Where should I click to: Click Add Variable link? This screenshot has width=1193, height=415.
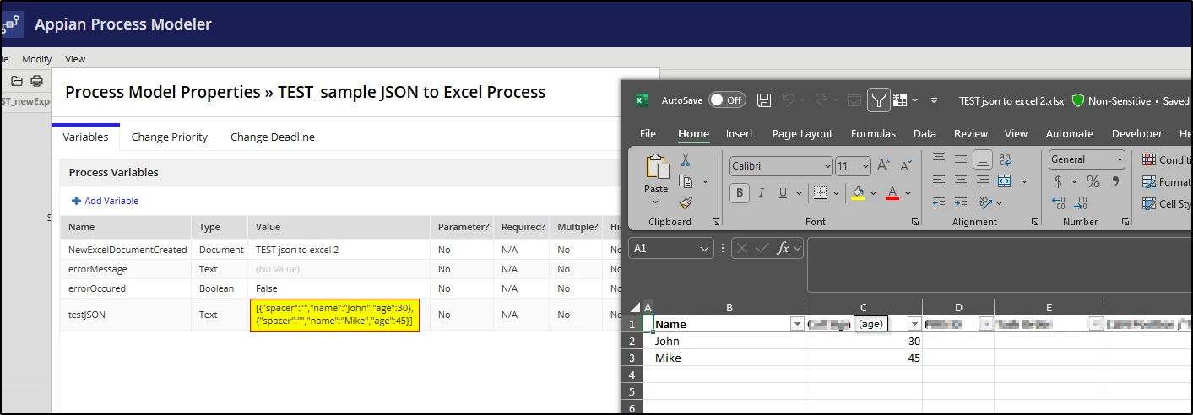click(105, 201)
